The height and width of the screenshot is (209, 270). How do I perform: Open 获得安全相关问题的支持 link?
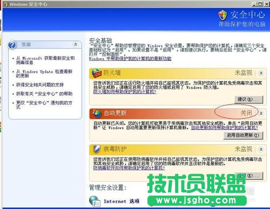tap(40, 85)
